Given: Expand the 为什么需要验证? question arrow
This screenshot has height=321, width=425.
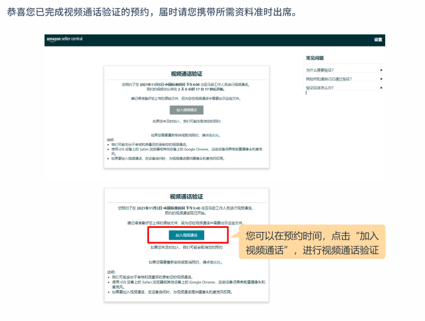Looking at the screenshot, I should pyautogui.click(x=381, y=70).
